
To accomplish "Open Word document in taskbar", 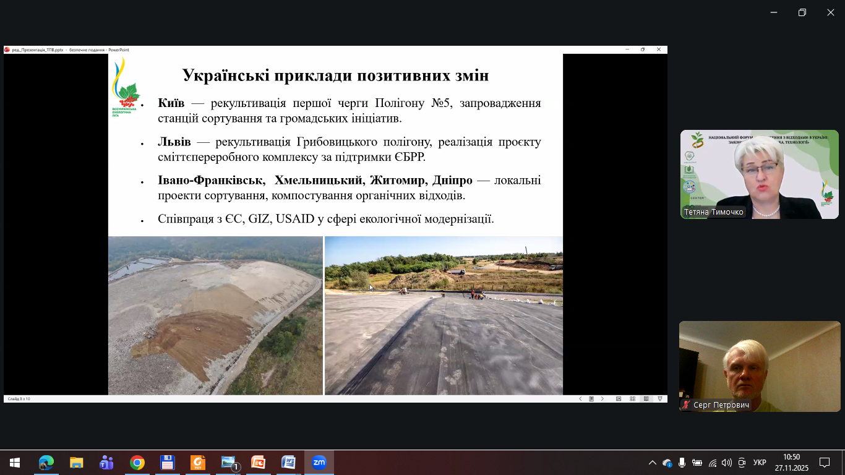I will [288, 463].
